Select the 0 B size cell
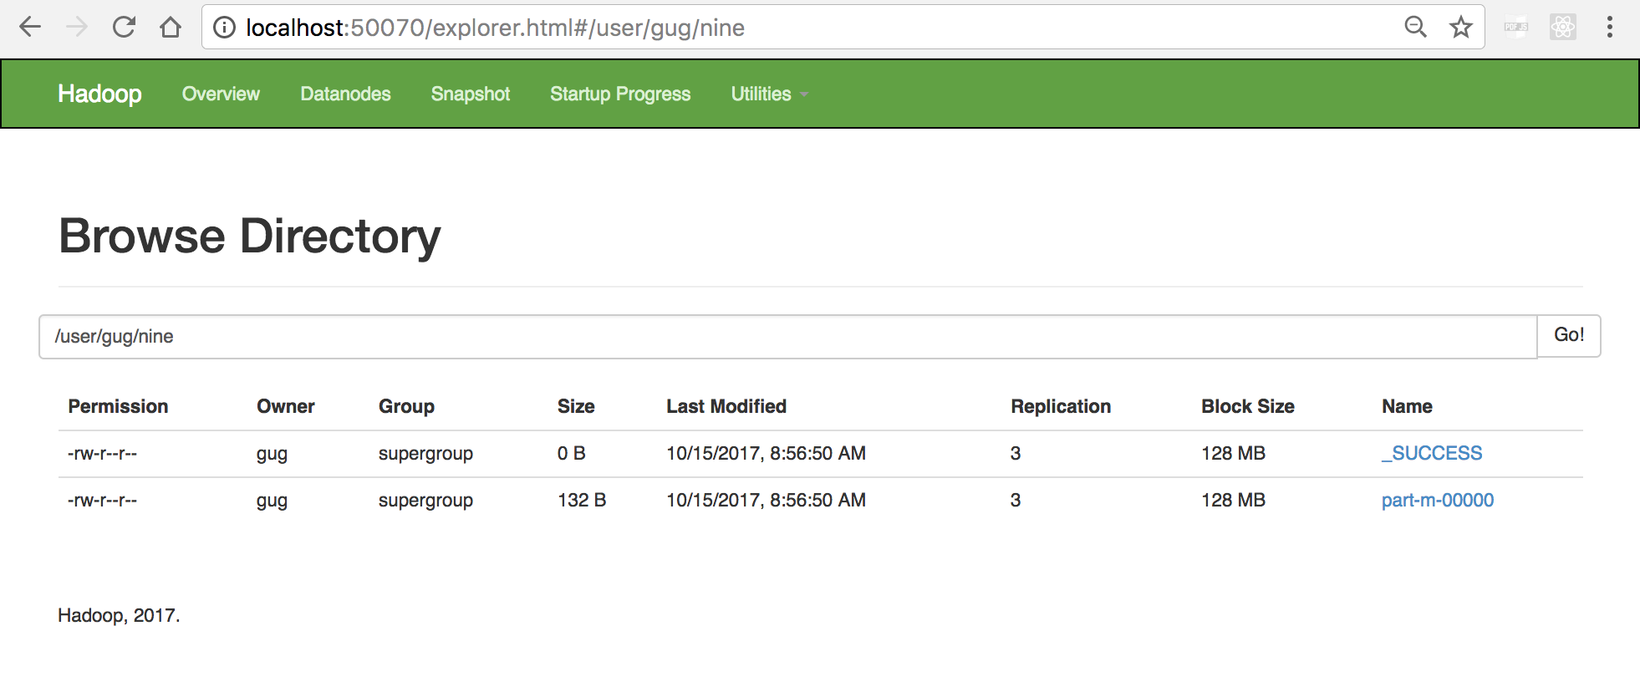Image resolution: width=1640 pixels, height=682 pixels. pyautogui.click(x=572, y=454)
